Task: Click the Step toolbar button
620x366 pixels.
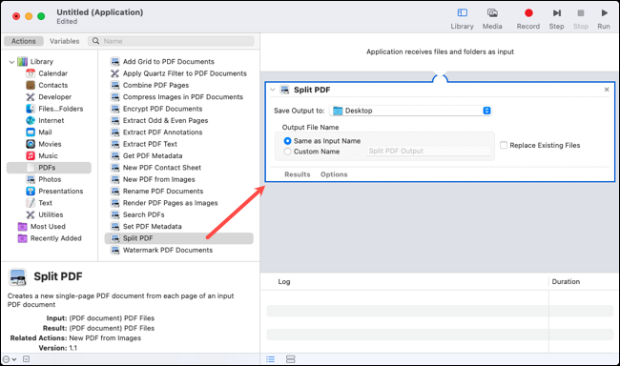Action: [x=556, y=18]
